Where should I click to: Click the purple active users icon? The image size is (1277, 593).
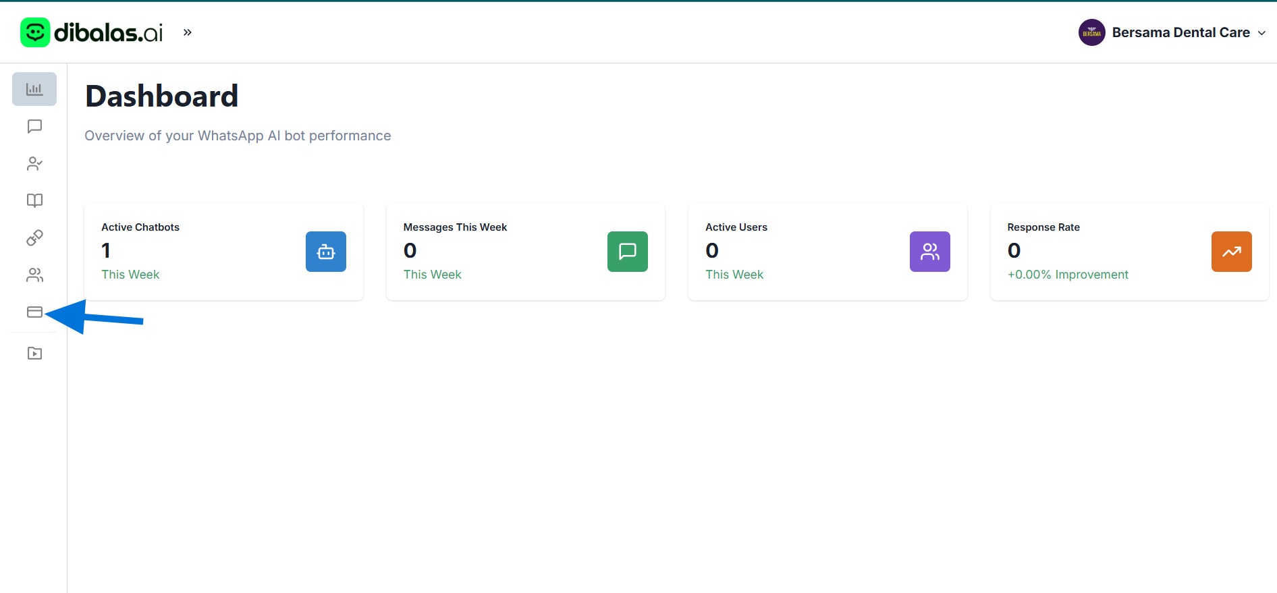(929, 252)
